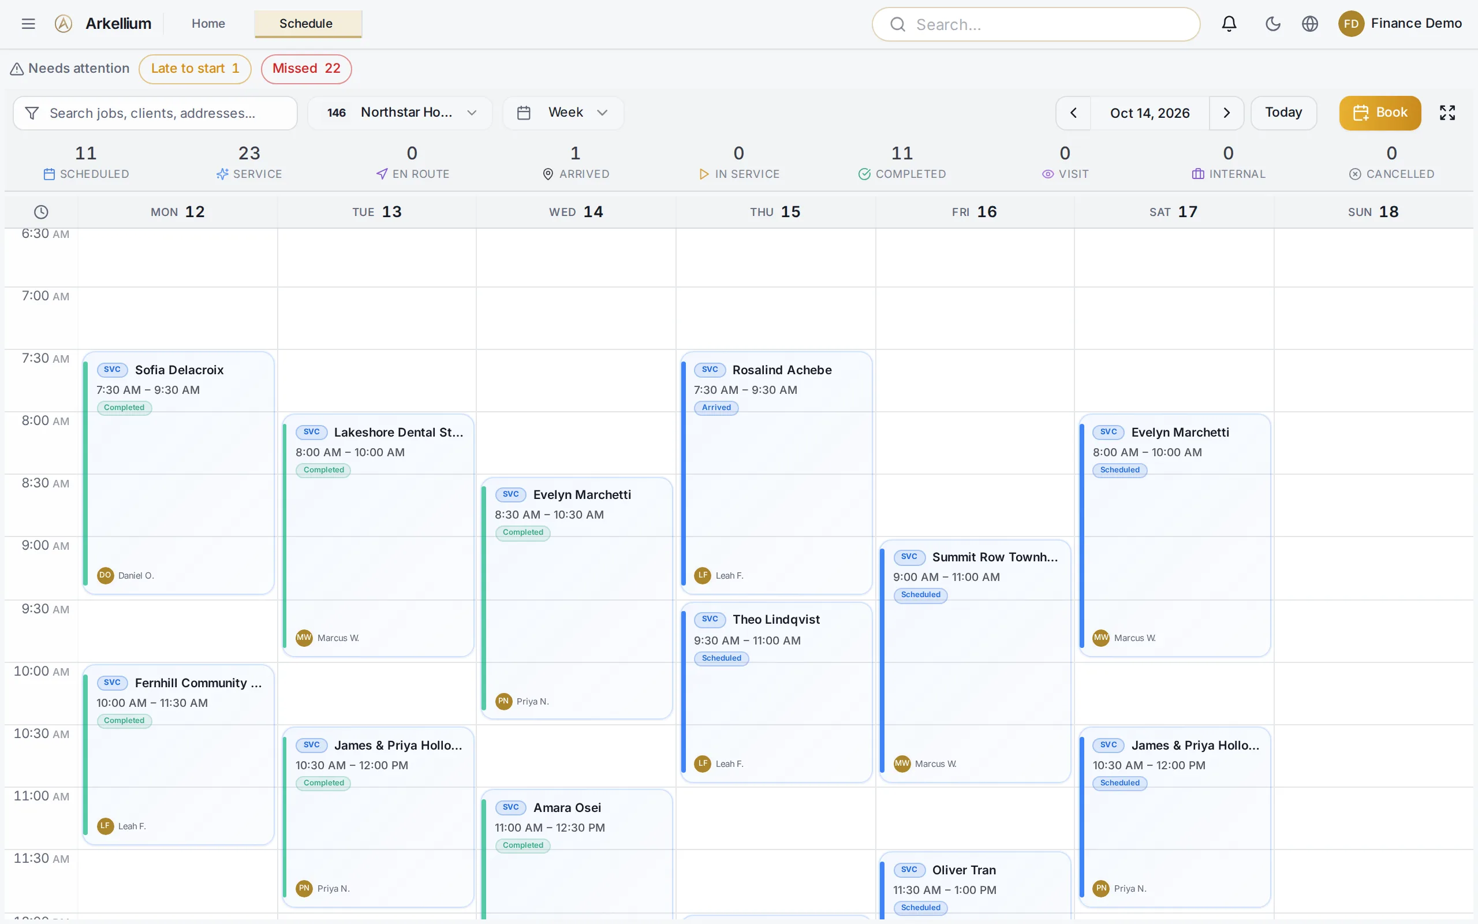This screenshot has width=1478, height=924.
Task: Click the Completed checkmark stat icon
Action: point(864,174)
